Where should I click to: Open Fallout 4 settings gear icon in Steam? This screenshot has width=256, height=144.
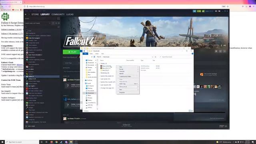216,51
